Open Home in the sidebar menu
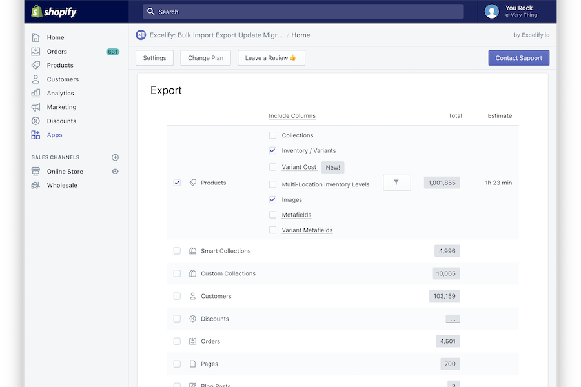The width and height of the screenshot is (581, 387). 56,37
